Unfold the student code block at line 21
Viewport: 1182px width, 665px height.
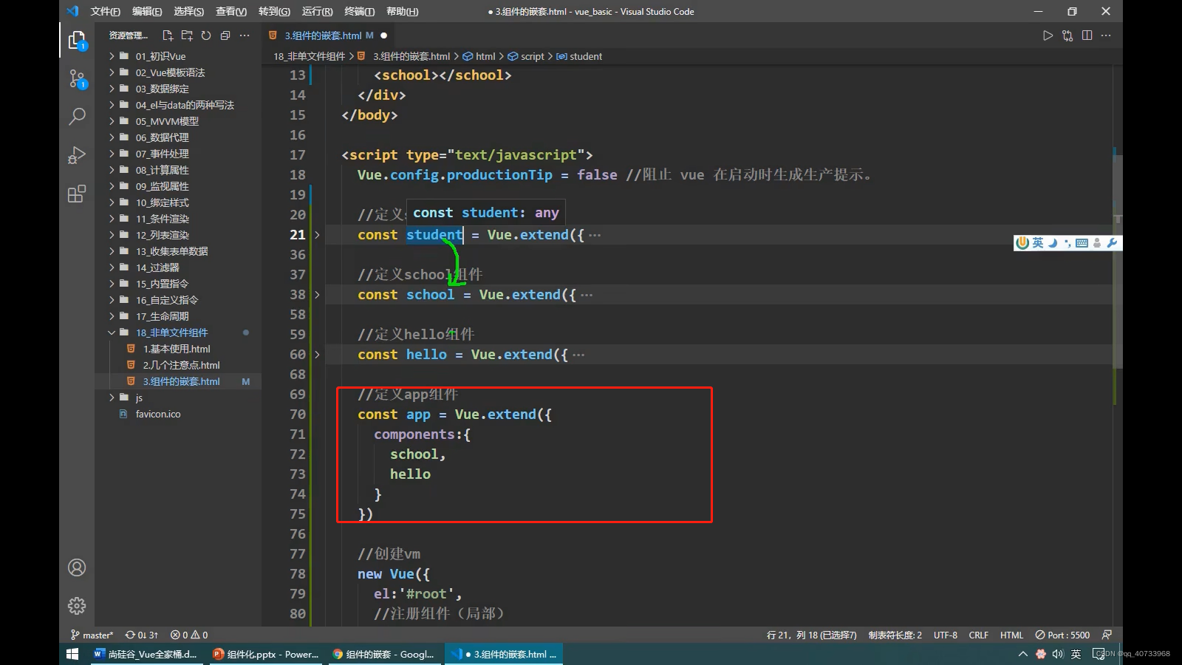[317, 235]
